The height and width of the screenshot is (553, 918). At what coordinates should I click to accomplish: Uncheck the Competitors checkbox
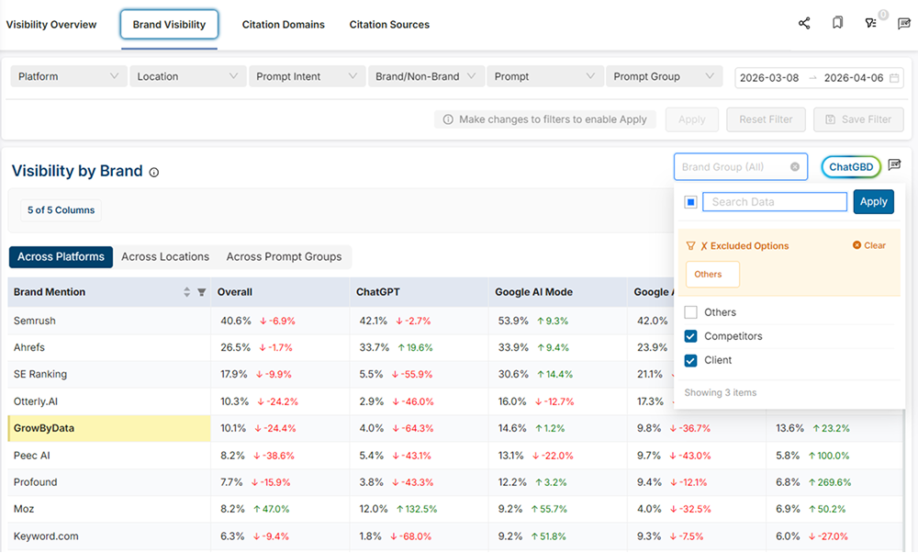click(691, 336)
